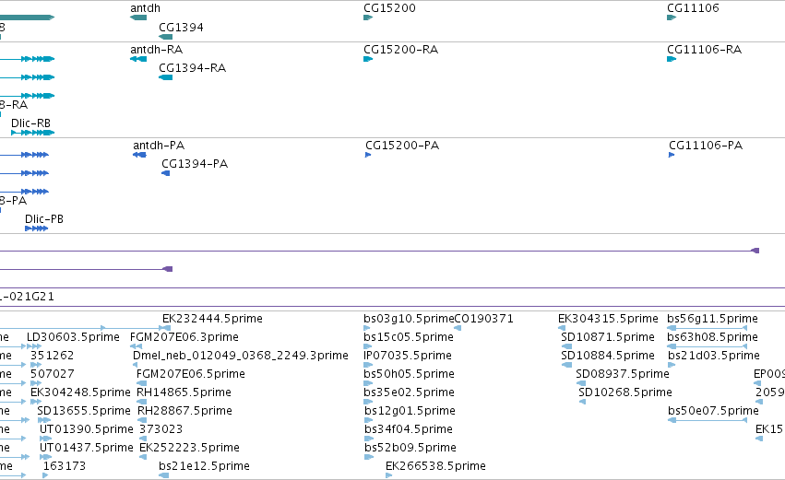This screenshot has width=785, height=480.
Task: Click the EK252223.5prime EST label
Action: coord(189,448)
